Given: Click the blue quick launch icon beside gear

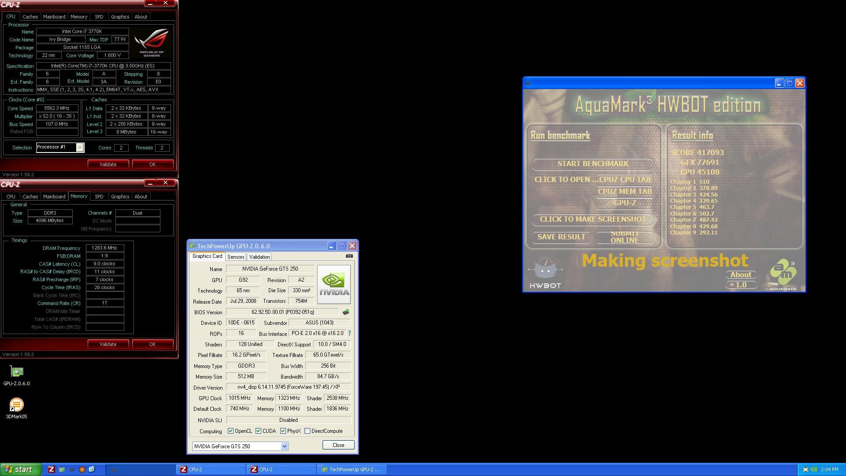Looking at the screenshot, I should click(x=92, y=469).
